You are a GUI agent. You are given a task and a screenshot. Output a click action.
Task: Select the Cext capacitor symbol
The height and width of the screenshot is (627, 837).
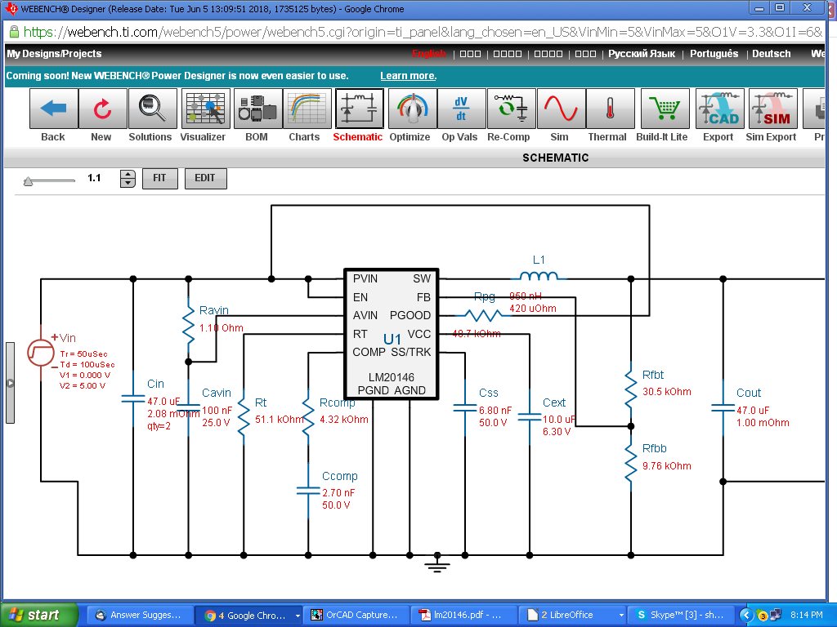coord(530,417)
